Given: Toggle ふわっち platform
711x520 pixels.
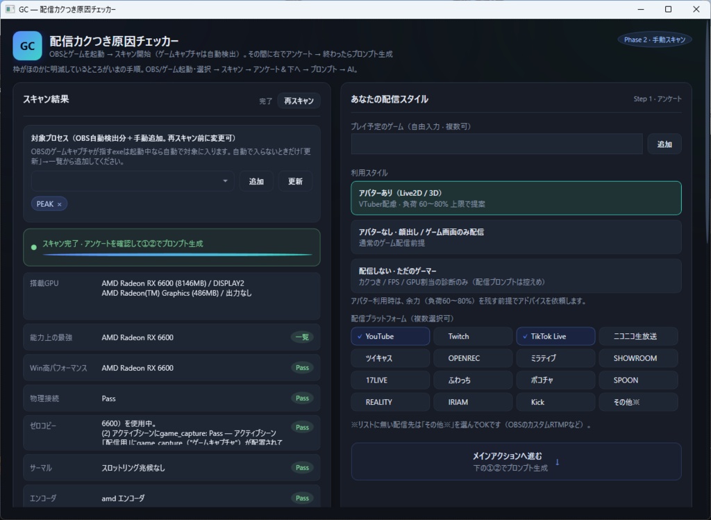Looking at the screenshot, I should pos(473,380).
